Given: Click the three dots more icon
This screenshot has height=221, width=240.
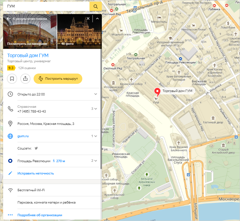Looking at the screenshot, I should click(x=10, y=215).
